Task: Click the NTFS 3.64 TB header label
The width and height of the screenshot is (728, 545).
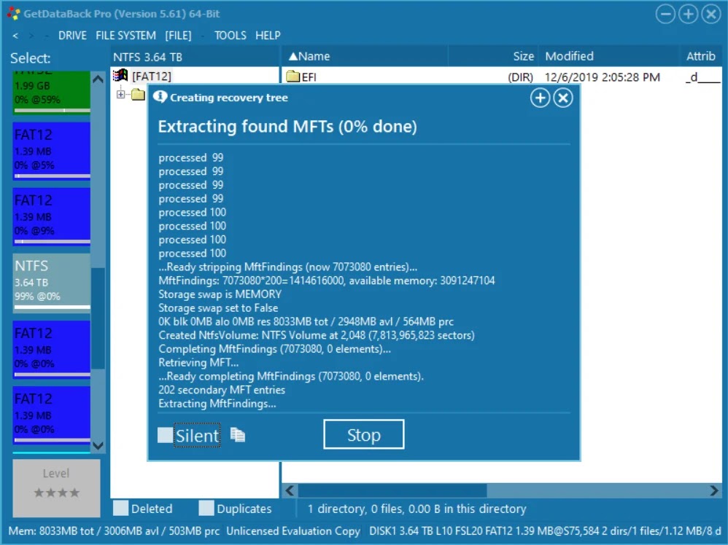Action: click(x=147, y=57)
